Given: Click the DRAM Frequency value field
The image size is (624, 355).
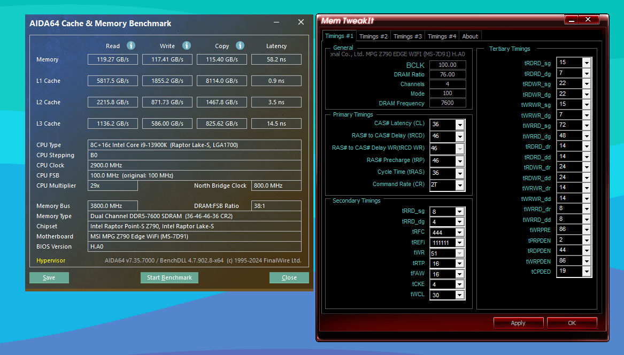Looking at the screenshot, I should tap(448, 103).
